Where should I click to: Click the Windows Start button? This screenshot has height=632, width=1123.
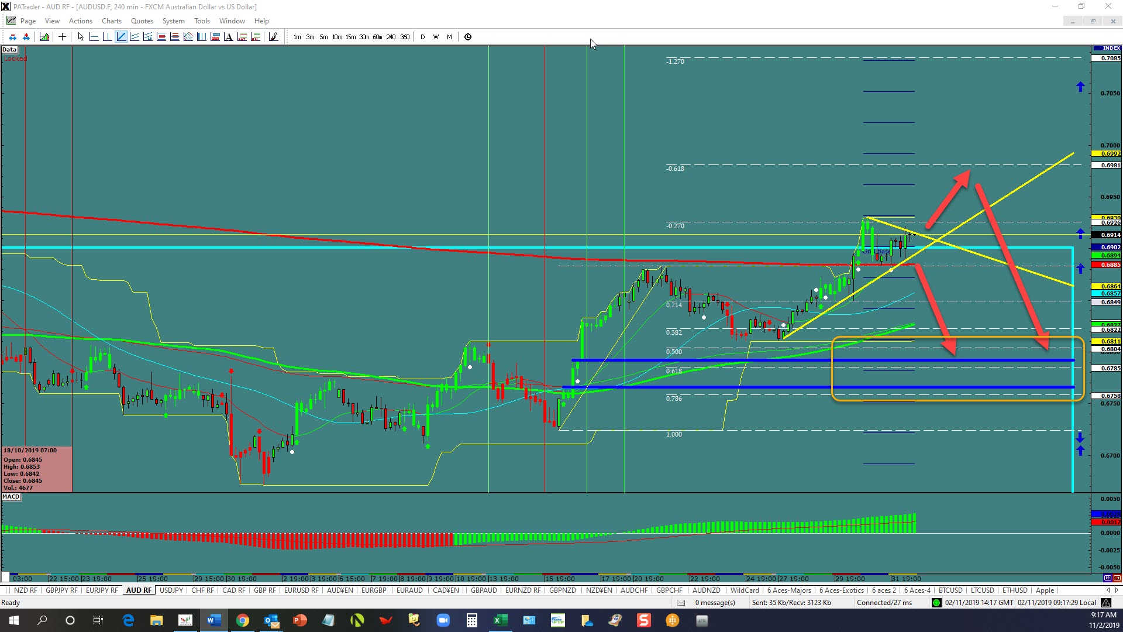(x=14, y=620)
